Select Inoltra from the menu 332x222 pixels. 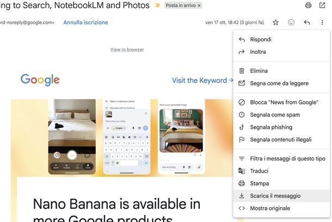(x=281, y=52)
